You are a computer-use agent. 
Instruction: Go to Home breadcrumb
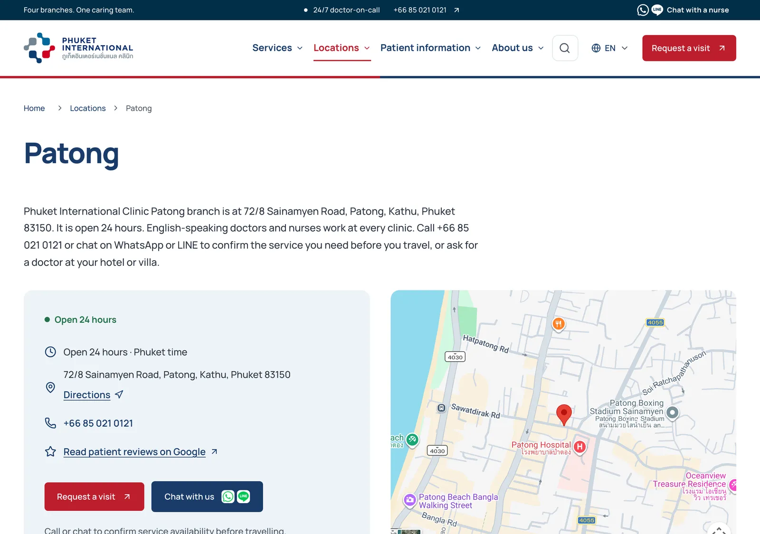tap(34, 108)
